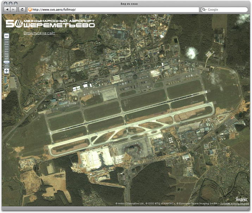Screen dimensions: 252x213
Task: Click the window title Вид из окна
Action: [126, 4]
